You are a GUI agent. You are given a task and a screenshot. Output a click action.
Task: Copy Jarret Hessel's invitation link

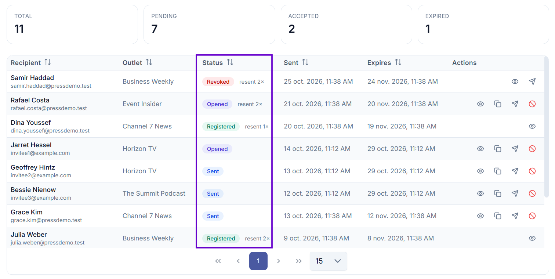pos(498,149)
